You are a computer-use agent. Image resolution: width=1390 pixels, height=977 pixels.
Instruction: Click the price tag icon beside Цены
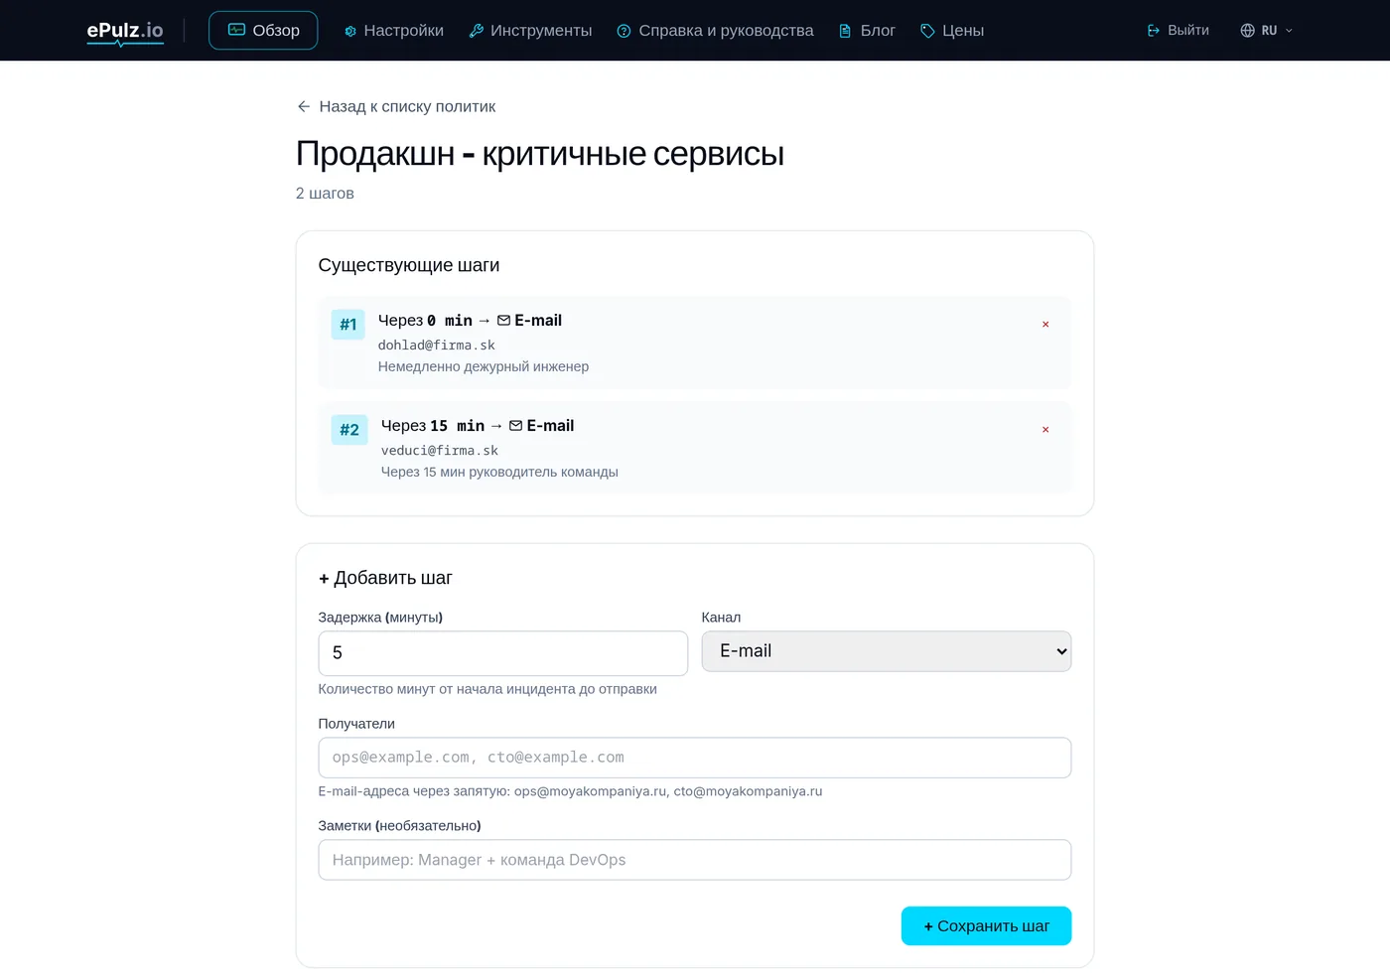[x=927, y=31]
